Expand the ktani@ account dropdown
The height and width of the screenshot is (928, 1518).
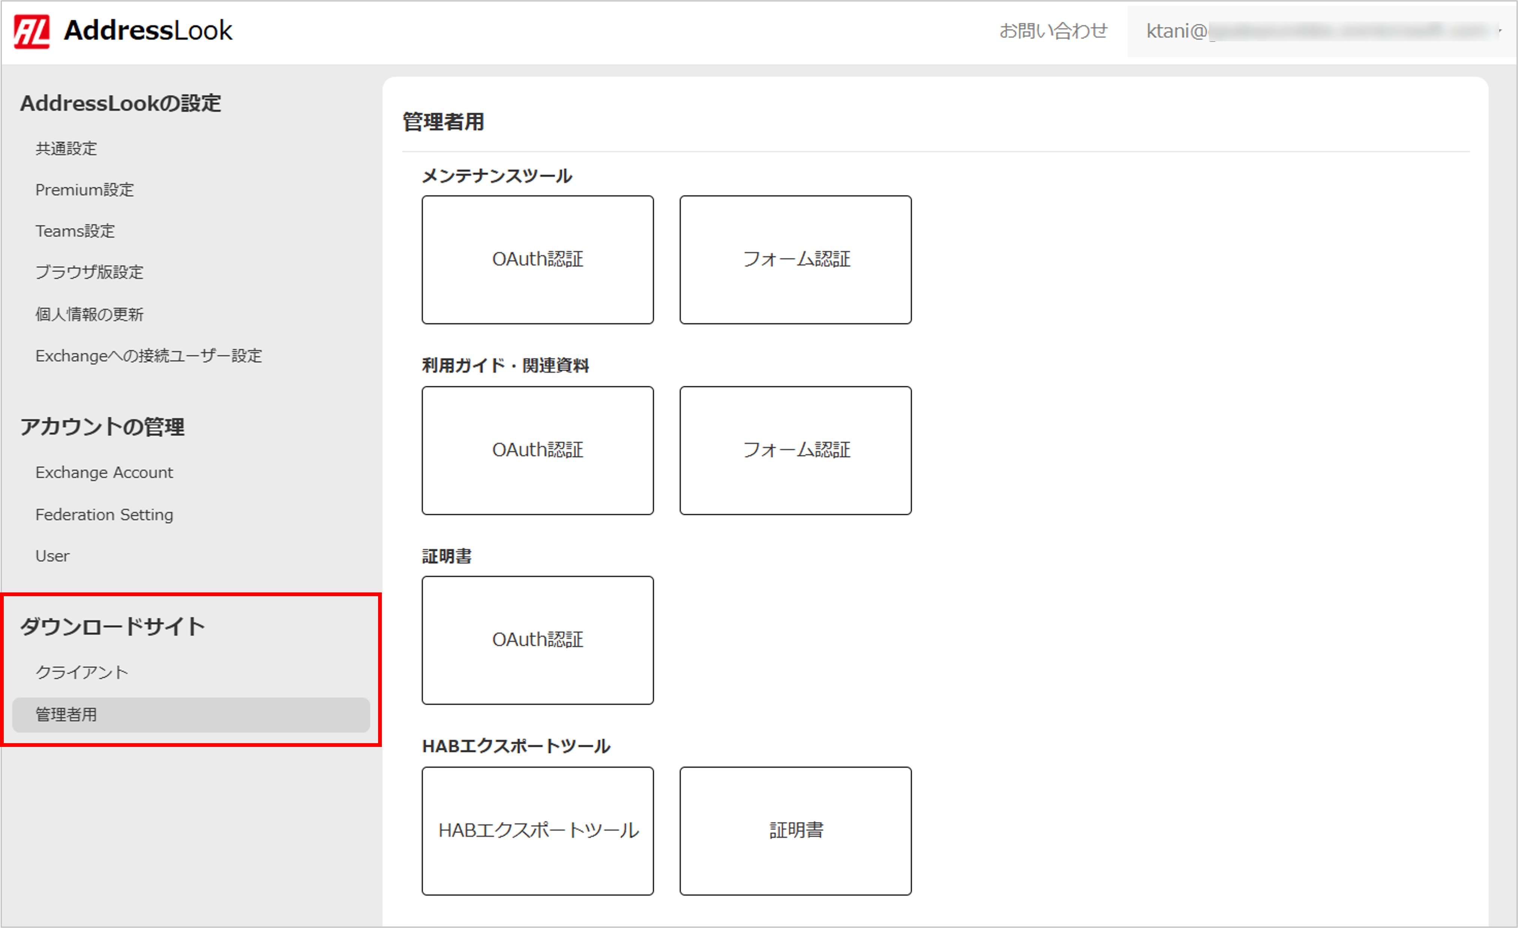pyautogui.click(x=1322, y=31)
